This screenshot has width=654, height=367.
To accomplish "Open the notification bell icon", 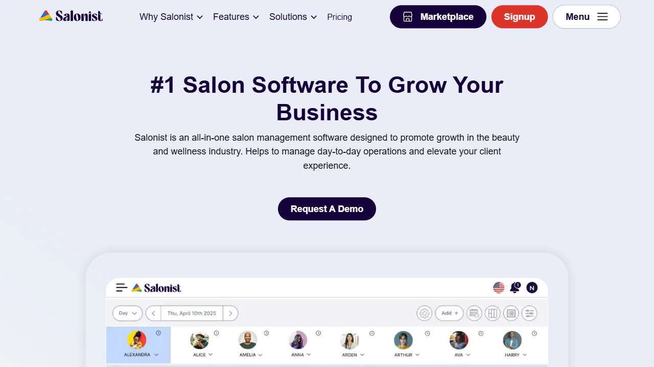I will coord(515,288).
